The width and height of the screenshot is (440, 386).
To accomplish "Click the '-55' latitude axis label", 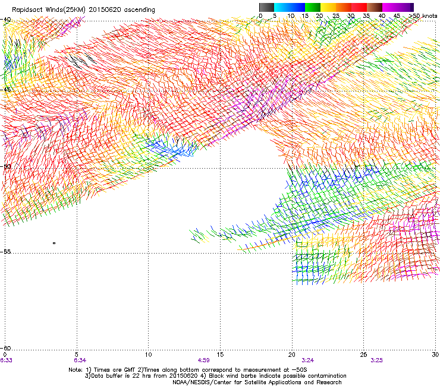I will [5, 251].
